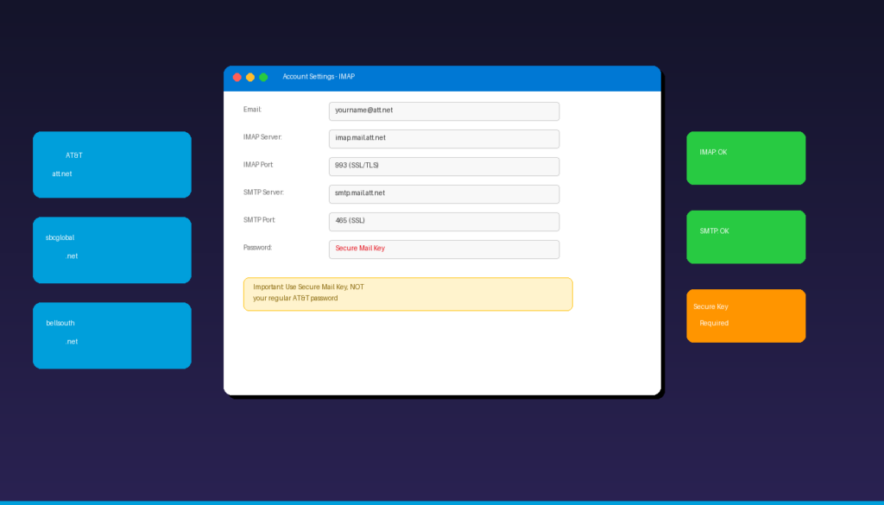Viewport: 884px width, 505px height.
Task: Pick the bellsouth.net blue card
Action: tap(112, 335)
